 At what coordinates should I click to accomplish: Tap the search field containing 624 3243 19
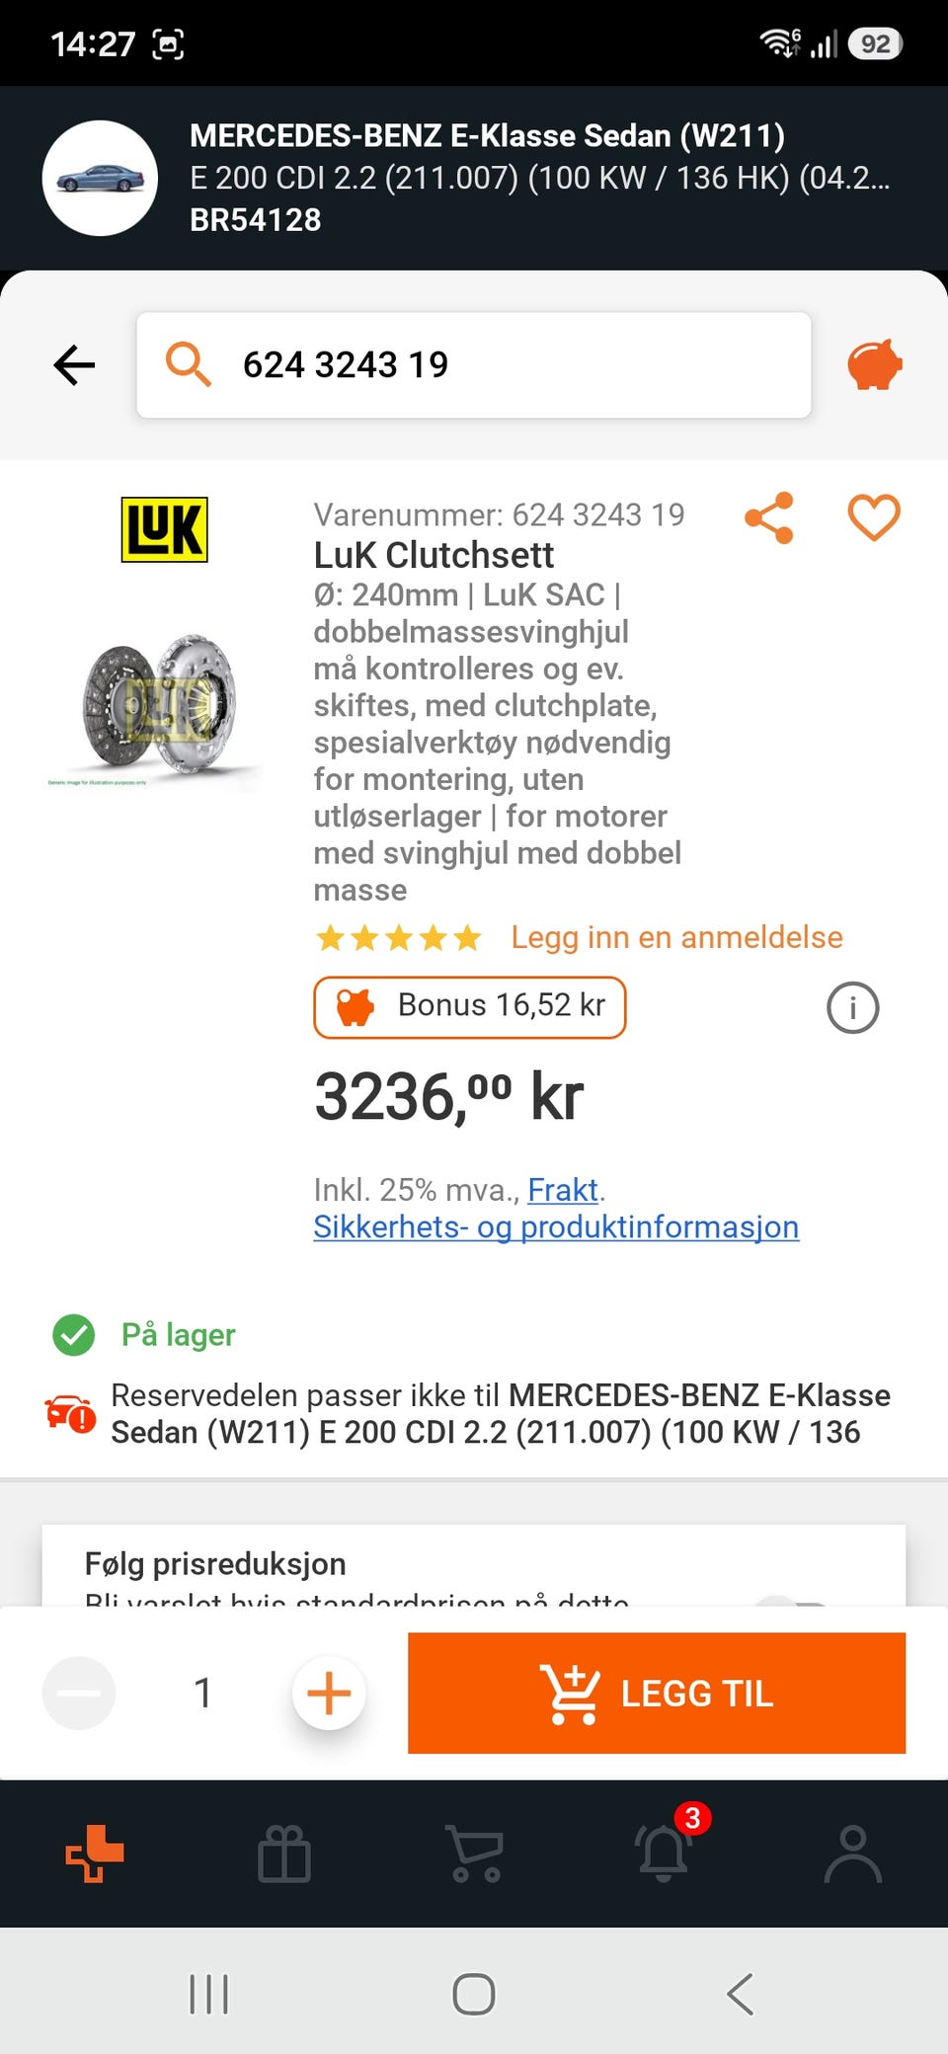pyautogui.click(x=474, y=365)
